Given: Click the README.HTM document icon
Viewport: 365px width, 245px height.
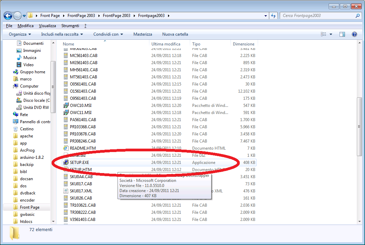Looking at the screenshot, I should pos(66,148).
